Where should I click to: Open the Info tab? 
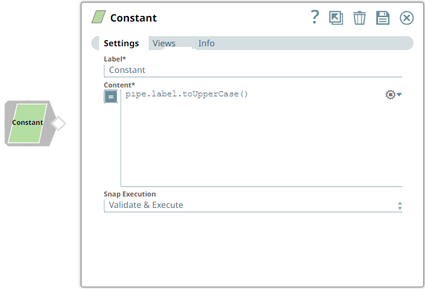(206, 43)
